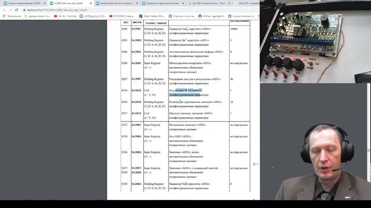Click register address 0x208A in the last row

click(137, 184)
